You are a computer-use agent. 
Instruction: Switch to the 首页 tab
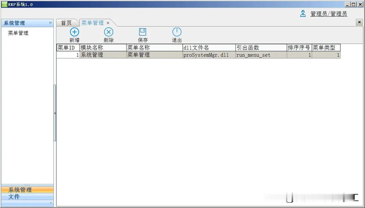coord(66,23)
